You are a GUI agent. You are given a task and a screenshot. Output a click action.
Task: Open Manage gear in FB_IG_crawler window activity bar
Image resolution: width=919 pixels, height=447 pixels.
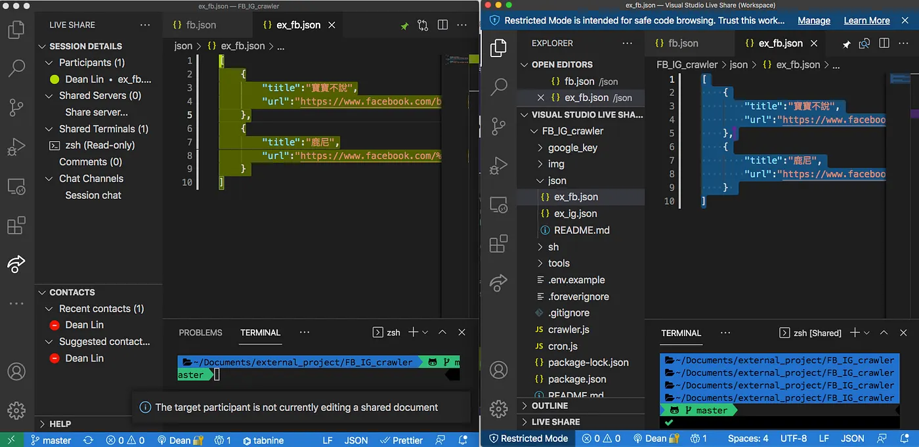[x=16, y=410]
